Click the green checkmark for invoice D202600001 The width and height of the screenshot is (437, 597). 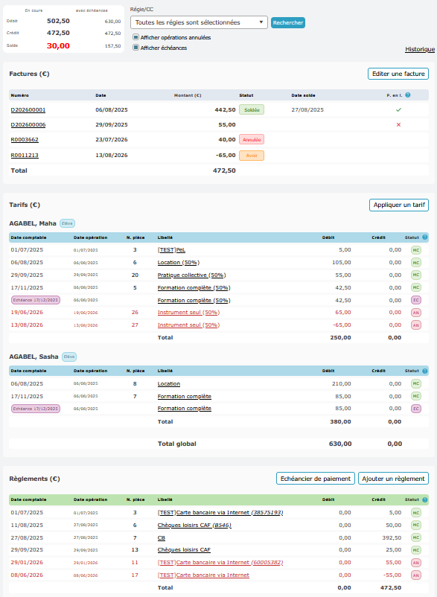coord(398,109)
